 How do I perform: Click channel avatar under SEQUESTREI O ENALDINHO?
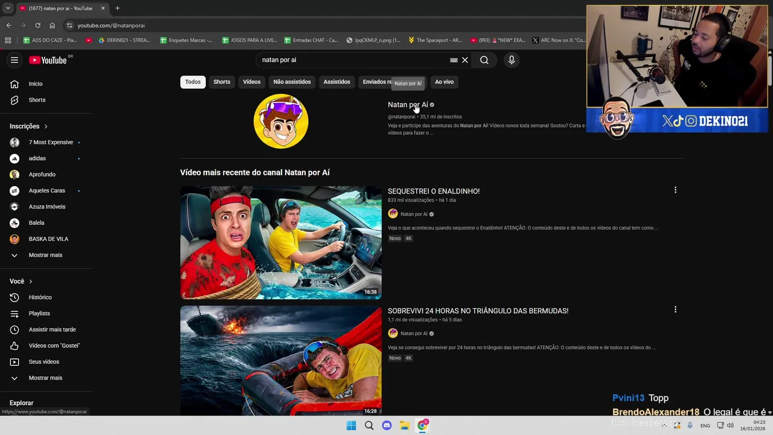point(393,214)
